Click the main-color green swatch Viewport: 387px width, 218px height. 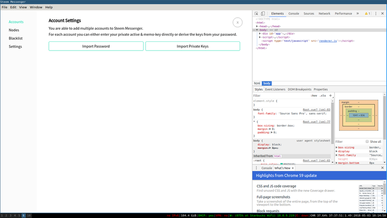click(282, 164)
